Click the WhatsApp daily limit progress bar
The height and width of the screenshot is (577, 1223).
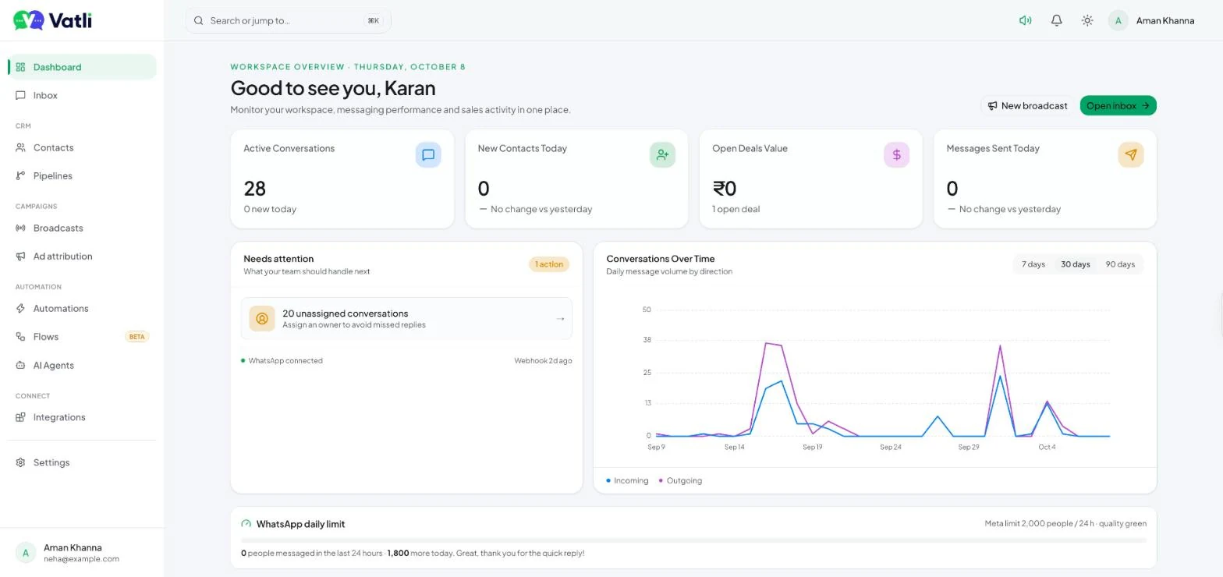coord(693,540)
